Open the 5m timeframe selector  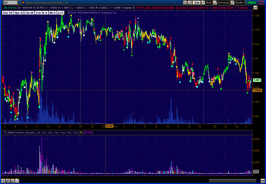pos(197,3)
